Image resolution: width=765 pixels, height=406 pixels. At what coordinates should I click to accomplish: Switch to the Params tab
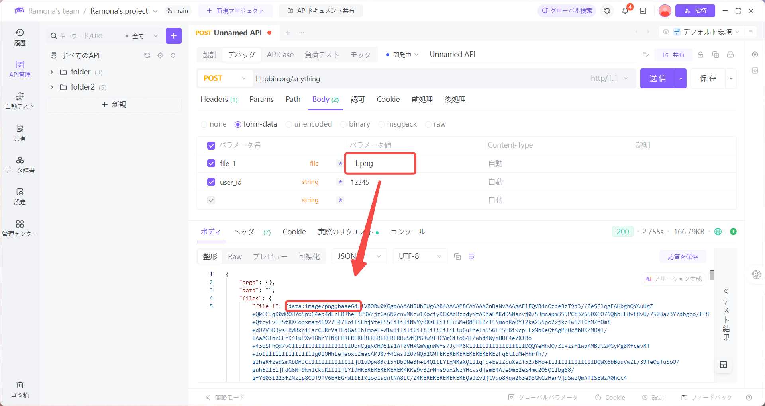(261, 100)
